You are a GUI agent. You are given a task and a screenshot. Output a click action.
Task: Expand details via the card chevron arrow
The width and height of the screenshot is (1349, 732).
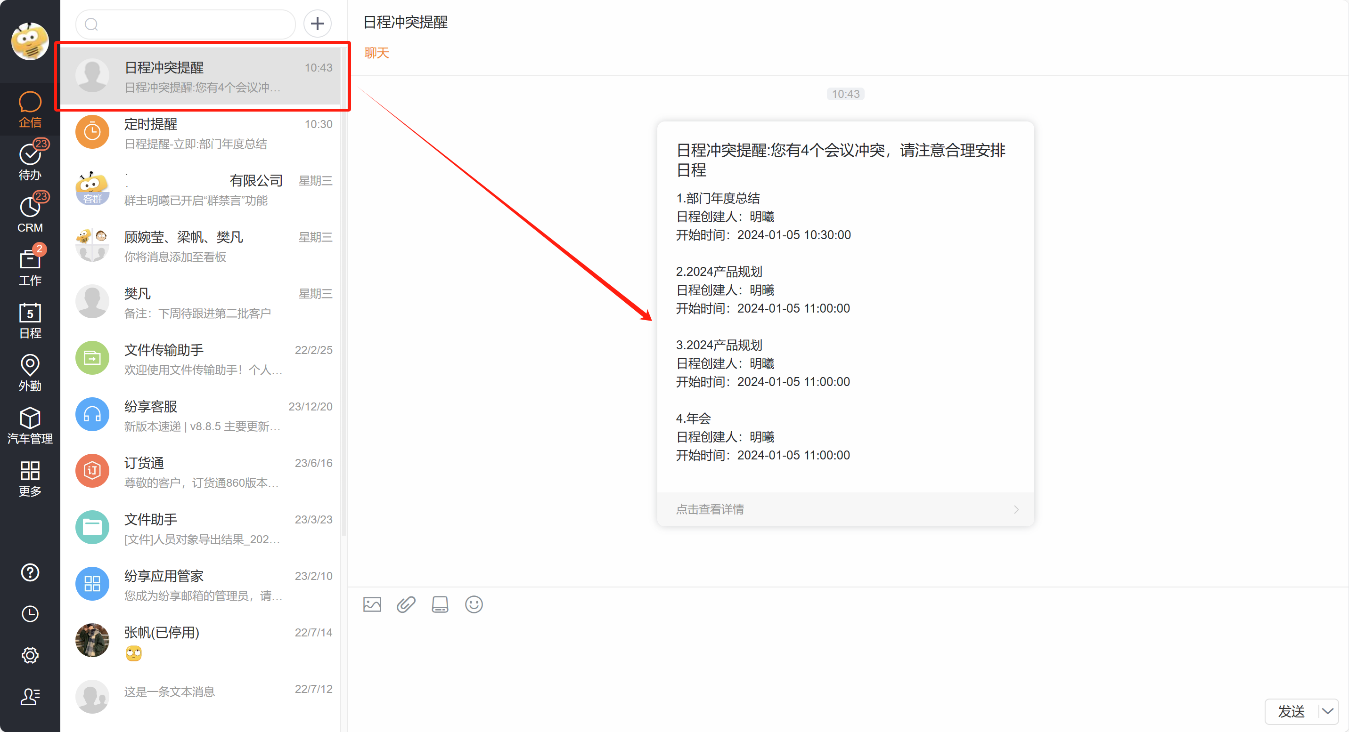coord(1015,509)
